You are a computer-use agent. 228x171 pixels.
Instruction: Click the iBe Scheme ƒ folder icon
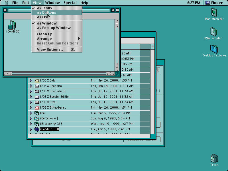pos(37,118)
